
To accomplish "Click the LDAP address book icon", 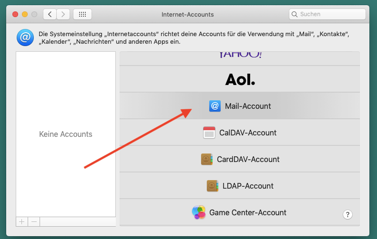I will point(213,186).
